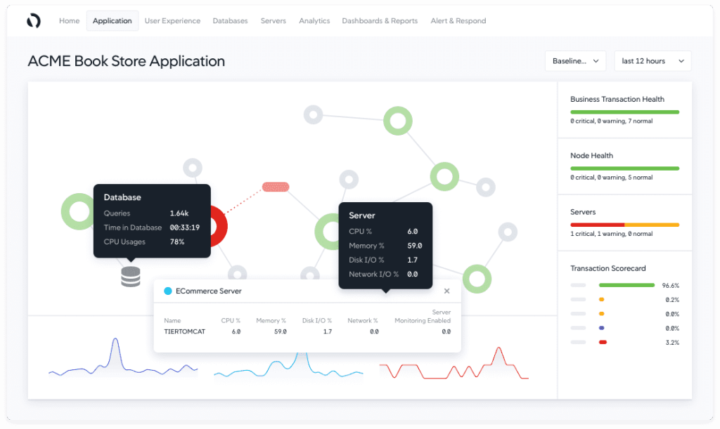Expand the Baseline dropdown
The width and height of the screenshot is (720, 429).
tap(575, 61)
